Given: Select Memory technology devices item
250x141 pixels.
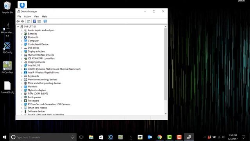Looking at the screenshot, I should [43, 80].
